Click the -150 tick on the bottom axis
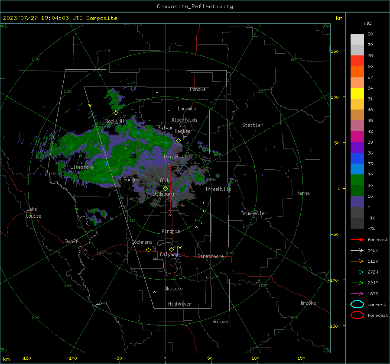This screenshot has height=364, width=390. pos(26,358)
